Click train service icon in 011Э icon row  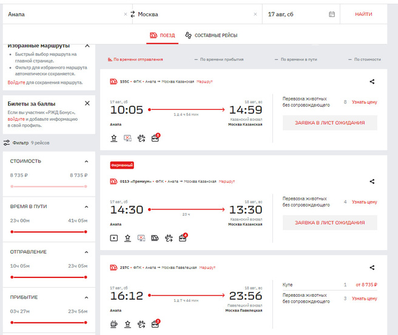pyautogui.click(x=155, y=238)
